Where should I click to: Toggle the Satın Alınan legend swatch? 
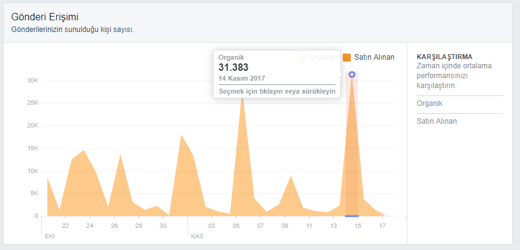click(346, 57)
